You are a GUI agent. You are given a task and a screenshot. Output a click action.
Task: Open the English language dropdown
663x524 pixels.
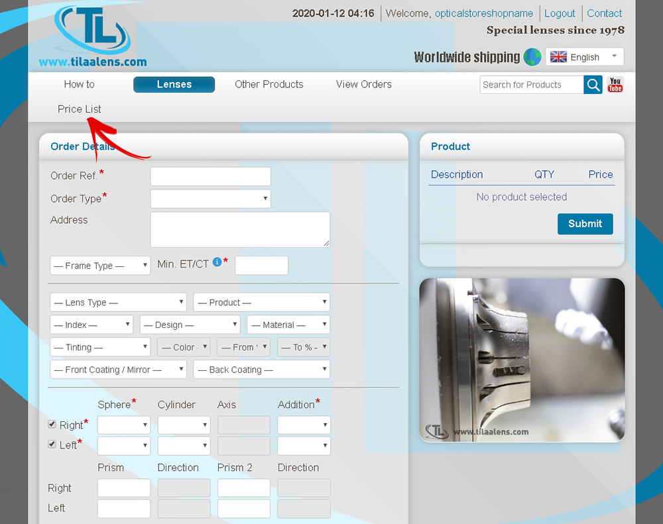(x=584, y=57)
